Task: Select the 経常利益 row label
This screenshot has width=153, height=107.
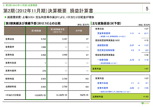Action: click(10, 79)
